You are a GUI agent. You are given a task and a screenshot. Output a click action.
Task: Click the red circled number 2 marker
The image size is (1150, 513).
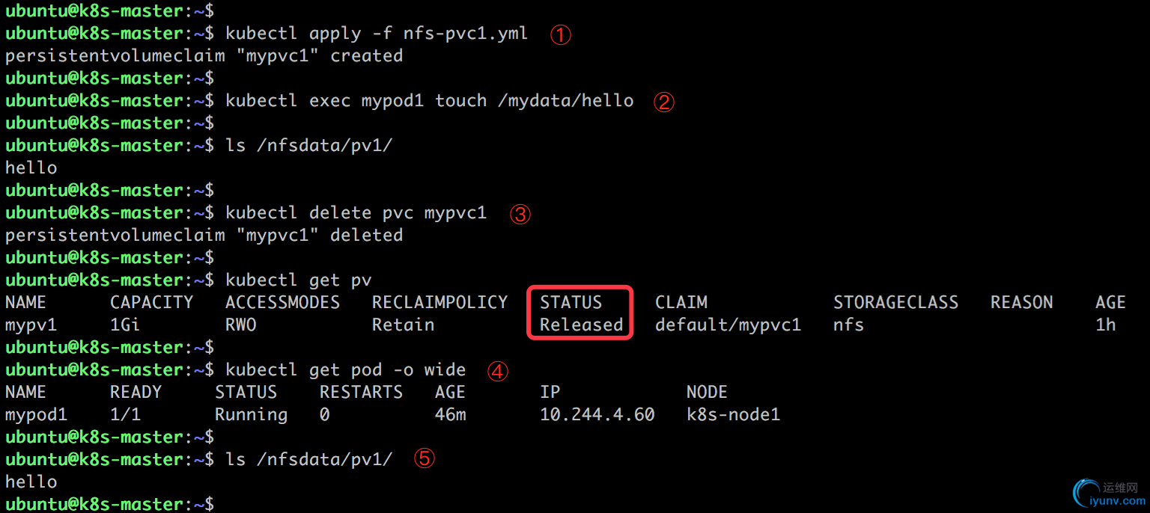pos(664,102)
